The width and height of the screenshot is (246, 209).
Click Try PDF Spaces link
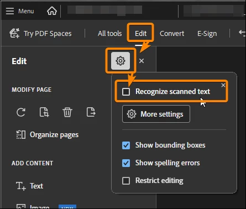(48, 34)
